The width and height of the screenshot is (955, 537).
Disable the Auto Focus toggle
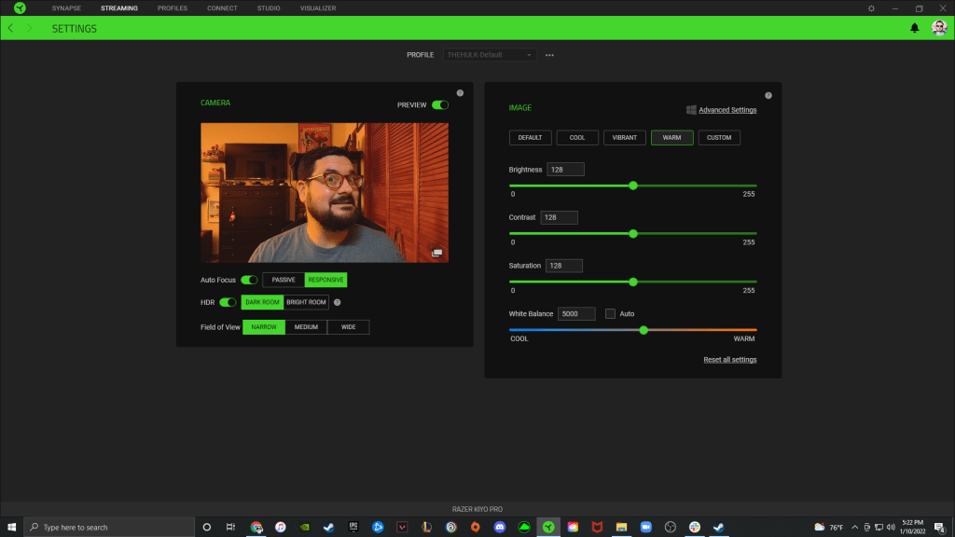pyautogui.click(x=249, y=280)
